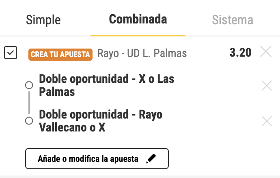Click the circle marker beside Rayo Vallecano o X
Image resolution: width=280 pixels, height=178 pixels.
[x=29, y=121]
